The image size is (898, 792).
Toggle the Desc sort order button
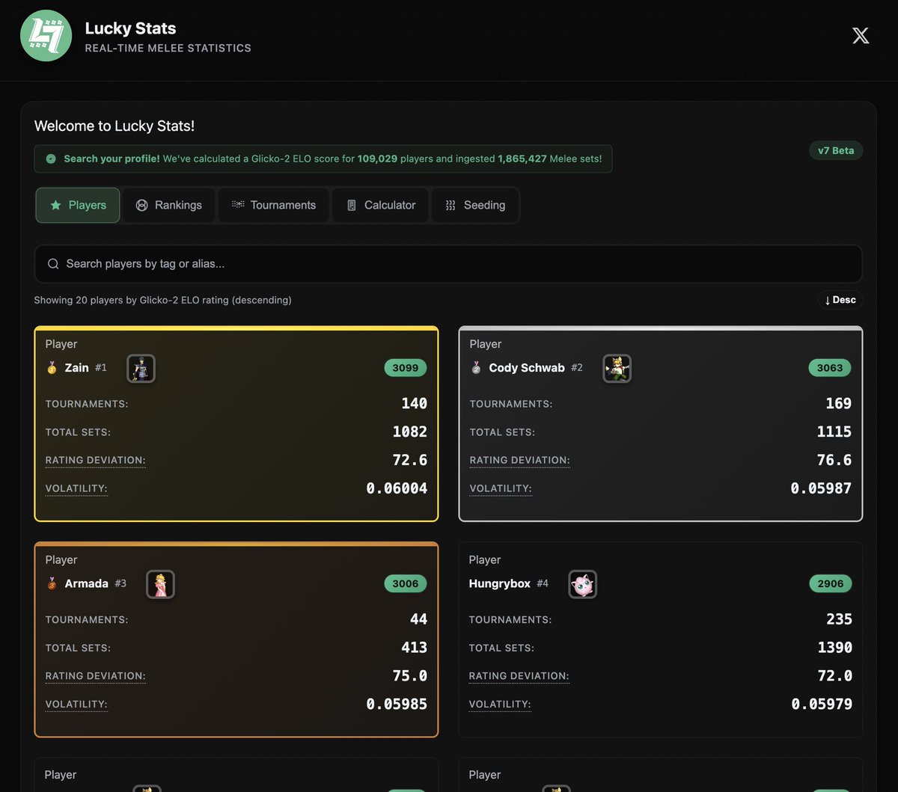pyautogui.click(x=840, y=300)
